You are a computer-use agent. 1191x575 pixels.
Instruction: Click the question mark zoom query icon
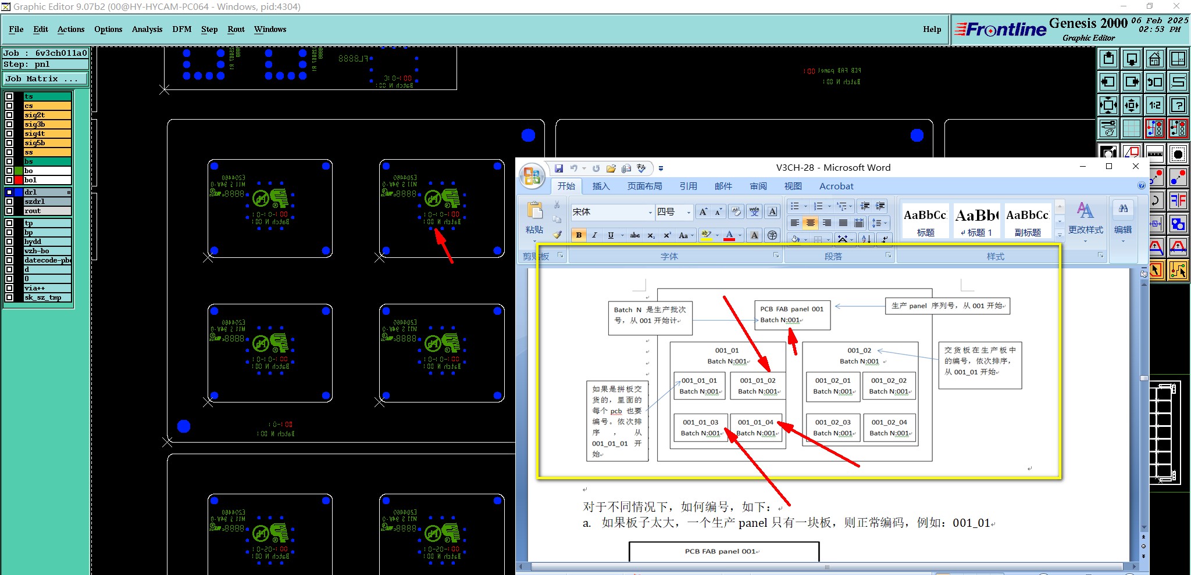coord(1178,105)
